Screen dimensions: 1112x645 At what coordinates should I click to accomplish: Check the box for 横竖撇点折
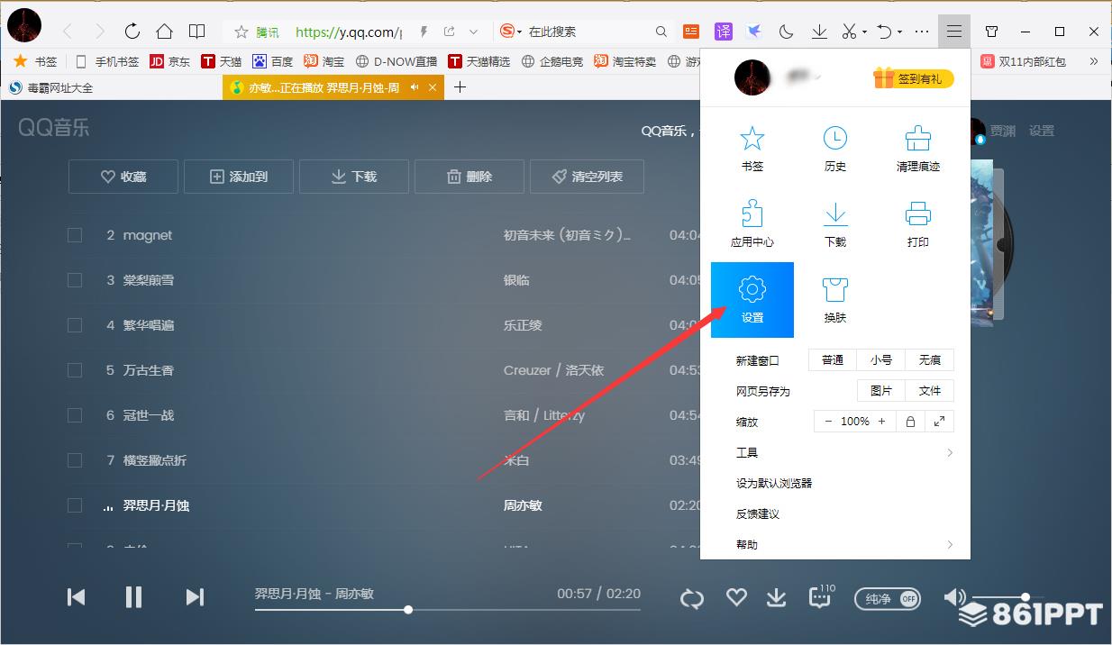75,460
